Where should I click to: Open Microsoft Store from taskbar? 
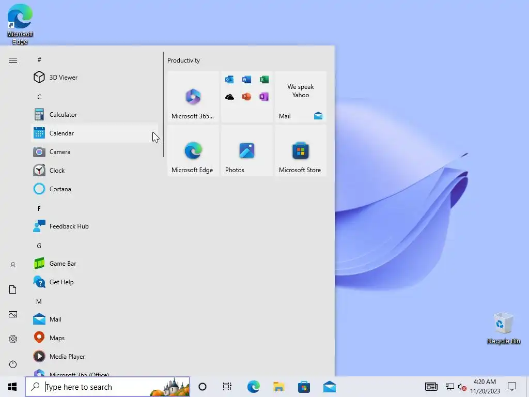click(x=304, y=387)
